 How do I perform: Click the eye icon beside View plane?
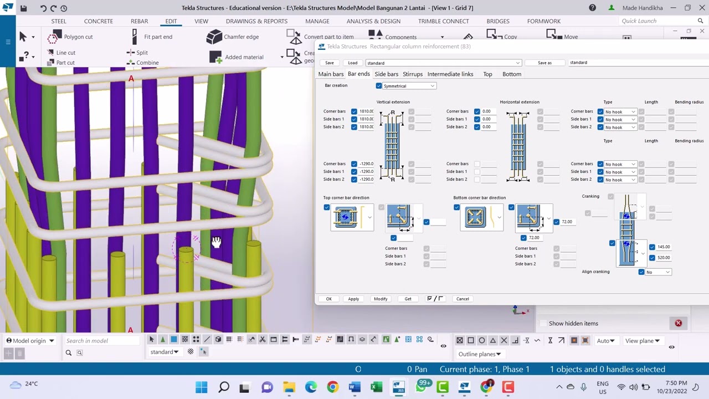pyautogui.click(x=671, y=347)
